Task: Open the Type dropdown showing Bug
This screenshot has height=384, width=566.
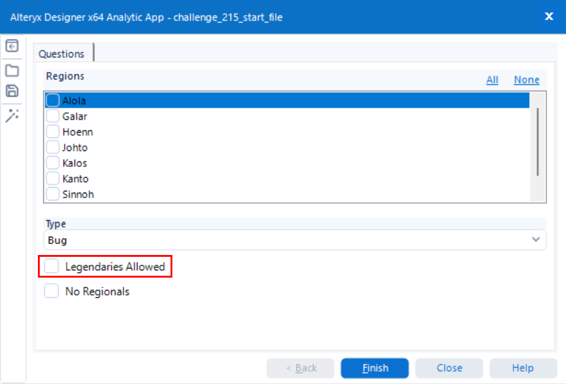Action: 295,240
